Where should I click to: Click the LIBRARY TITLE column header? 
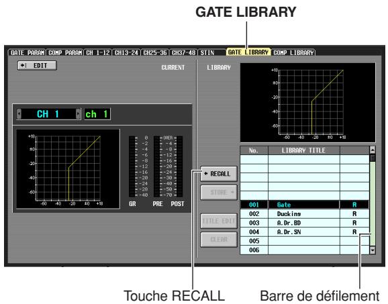[x=304, y=150]
